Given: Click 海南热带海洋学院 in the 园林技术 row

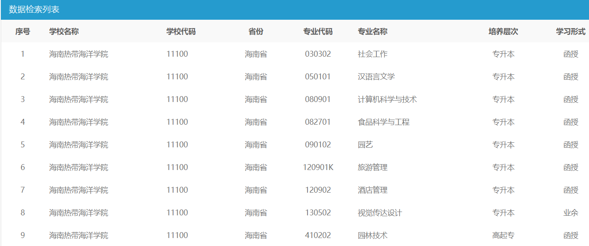Looking at the screenshot, I should coord(79,236).
